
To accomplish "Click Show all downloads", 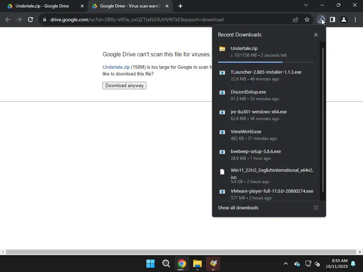I will (x=238, y=208).
